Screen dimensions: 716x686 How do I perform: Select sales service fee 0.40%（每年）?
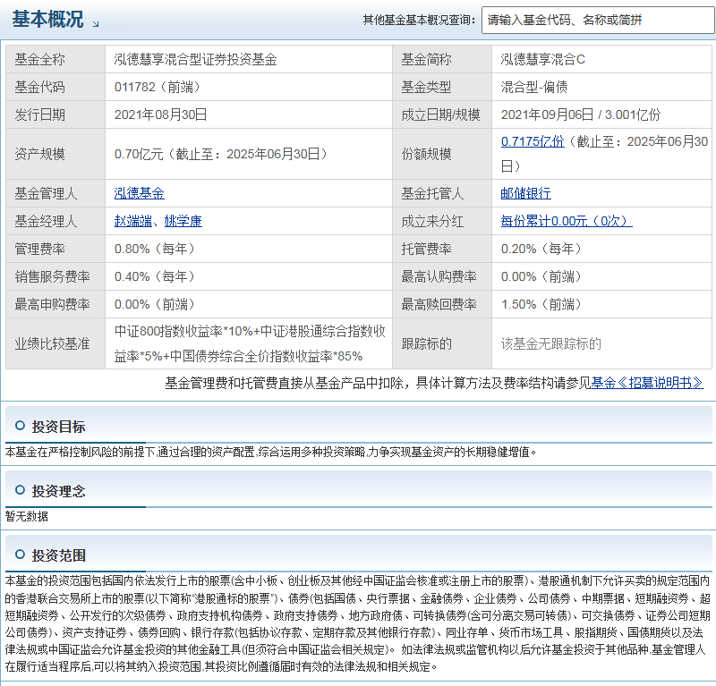155,276
